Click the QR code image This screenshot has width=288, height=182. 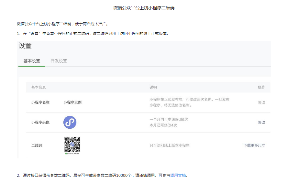pyautogui.click(x=72, y=144)
